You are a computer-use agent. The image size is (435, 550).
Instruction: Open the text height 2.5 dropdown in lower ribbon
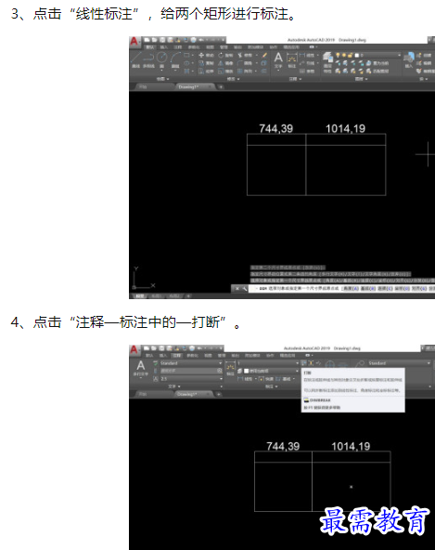point(191,379)
